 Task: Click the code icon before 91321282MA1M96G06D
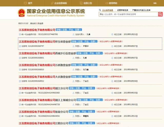coord(20,93)
